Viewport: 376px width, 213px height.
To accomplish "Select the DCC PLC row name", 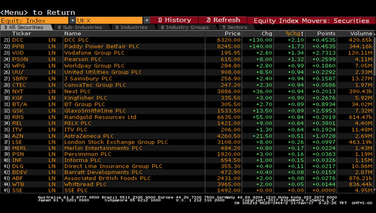I will pos(76,40).
